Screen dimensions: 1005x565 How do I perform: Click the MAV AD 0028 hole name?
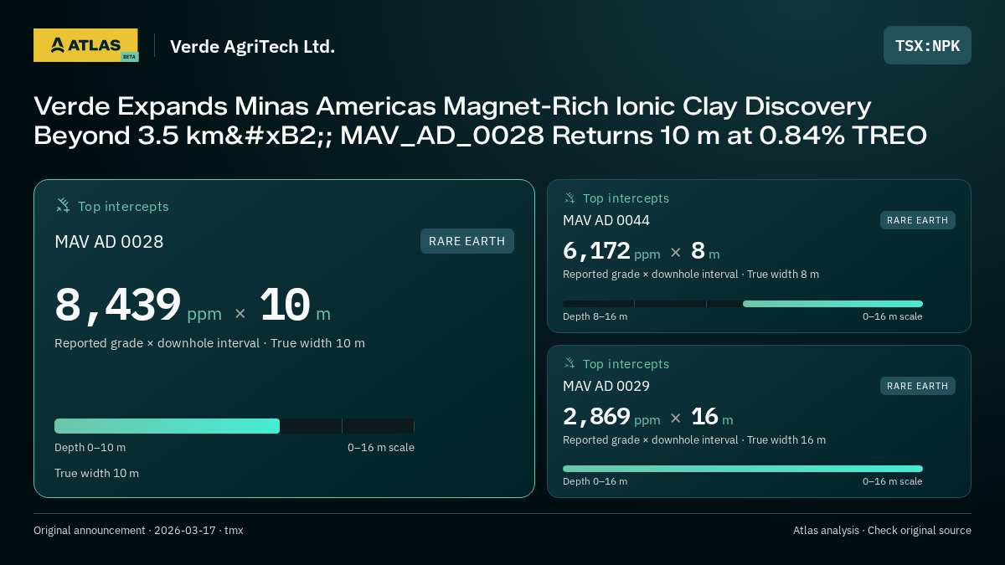point(109,242)
